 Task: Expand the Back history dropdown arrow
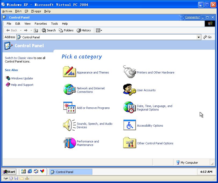pyautogui.click(x=21, y=30)
